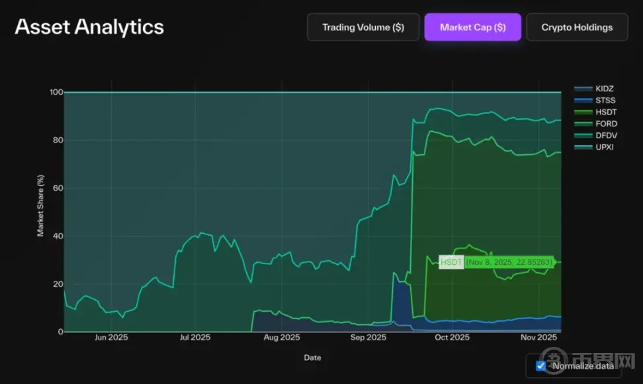Click the Oct 2025 date axis label

click(452, 338)
